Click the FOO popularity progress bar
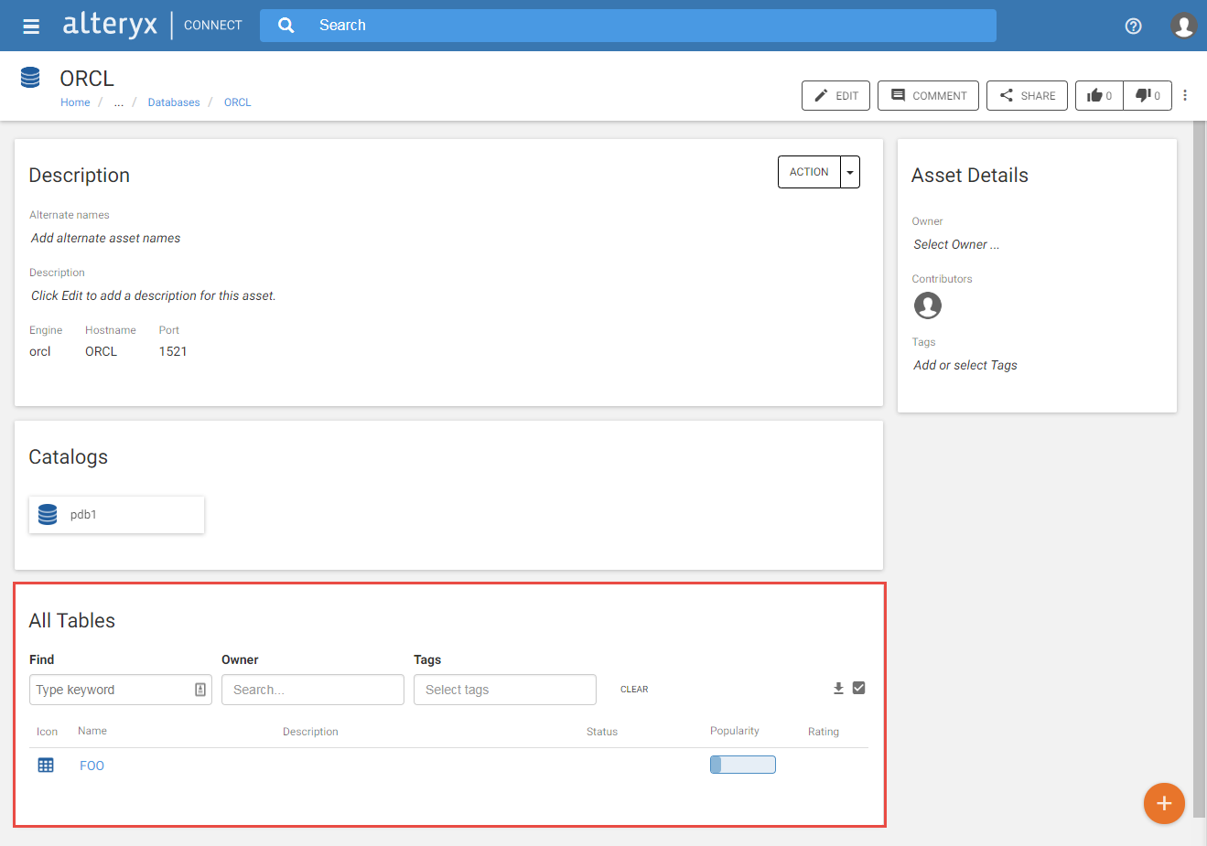Image resolution: width=1207 pixels, height=846 pixels. pyautogui.click(x=742, y=764)
